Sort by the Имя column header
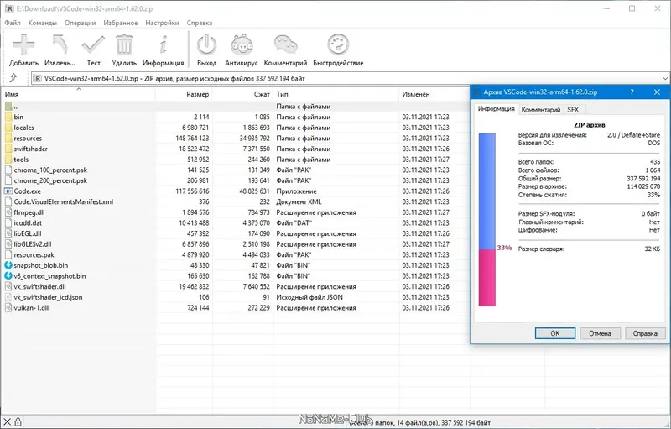The width and height of the screenshot is (671, 429). [78, 94]
